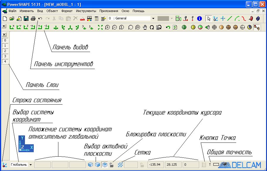Toggle layer 0 in the Layers panel
Viewport: 267px width, 171px height.
pyautogui.click(x=5, y=41)
